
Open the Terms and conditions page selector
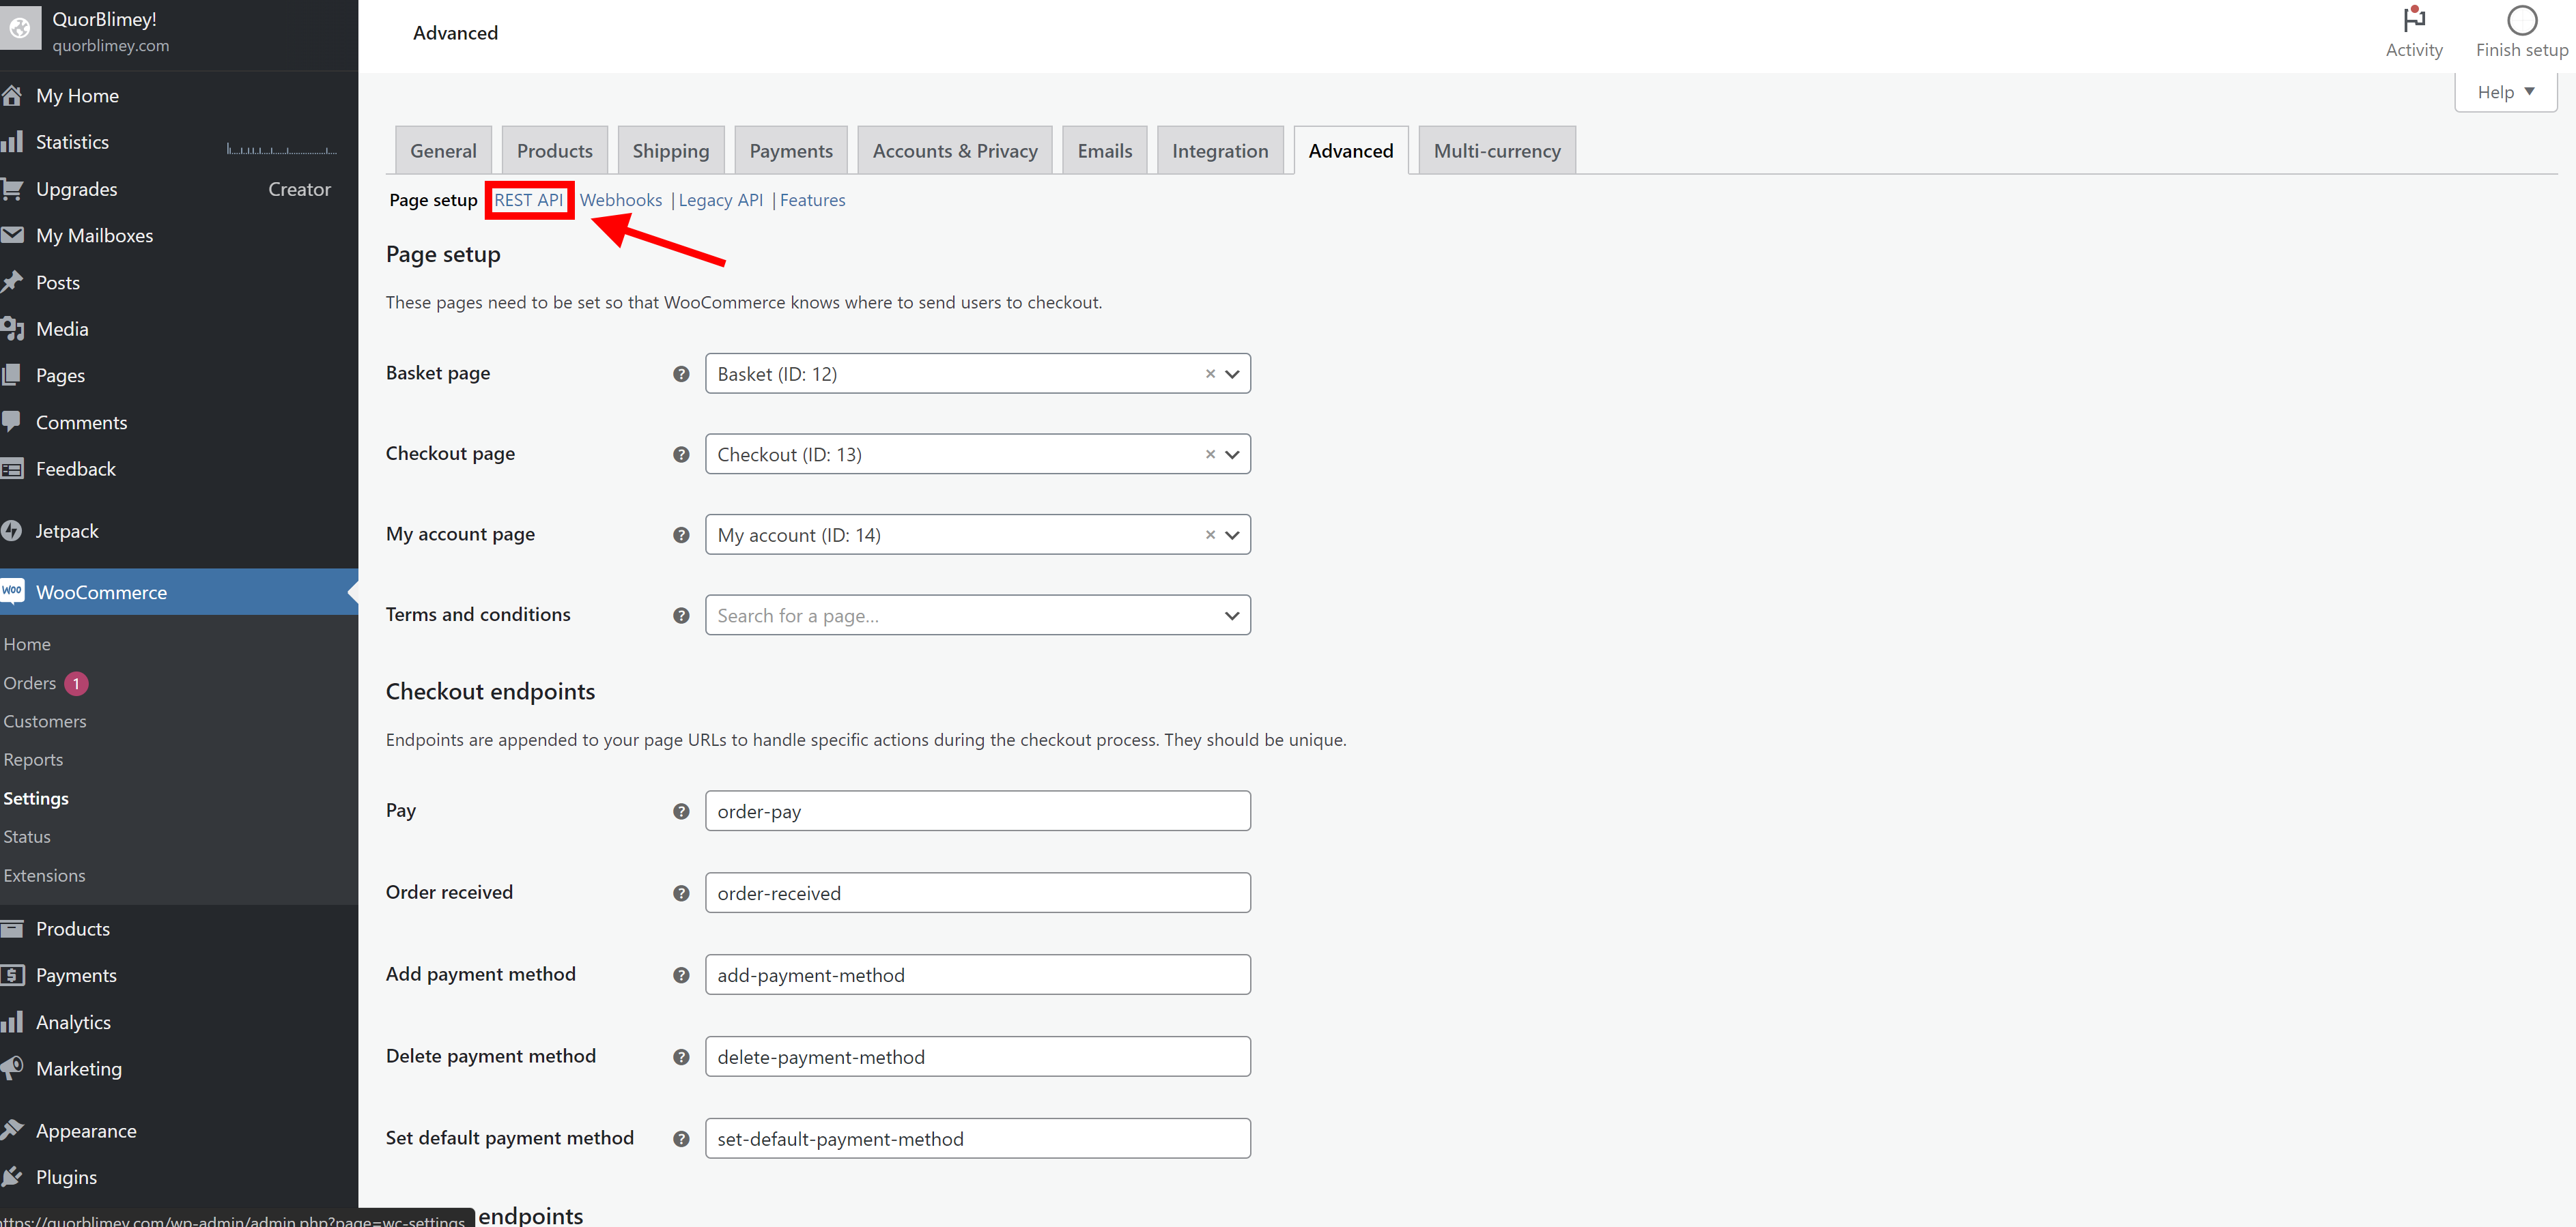(977, 616)
